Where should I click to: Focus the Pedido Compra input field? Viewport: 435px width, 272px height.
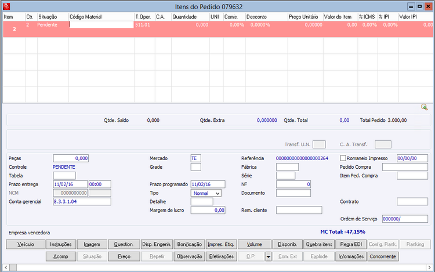pyautogui.click(x=405, y=167)
